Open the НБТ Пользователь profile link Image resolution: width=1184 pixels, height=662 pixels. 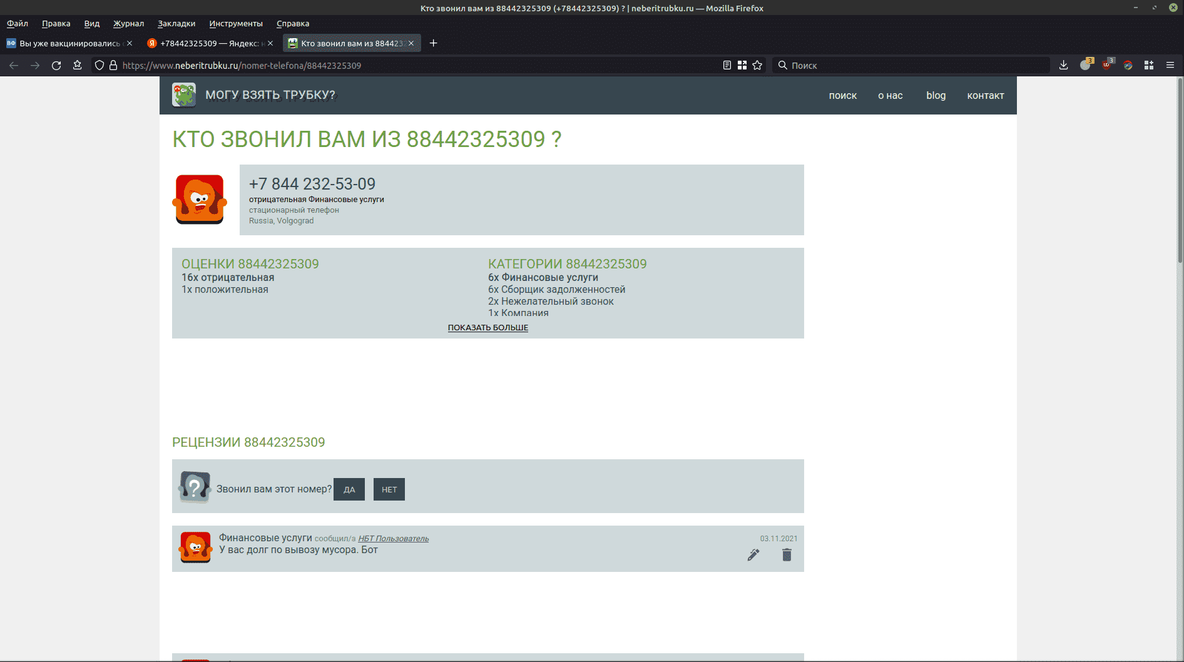(393, 539)
